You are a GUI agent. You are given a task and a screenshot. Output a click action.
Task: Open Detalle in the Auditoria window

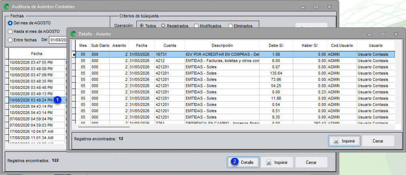243,162
